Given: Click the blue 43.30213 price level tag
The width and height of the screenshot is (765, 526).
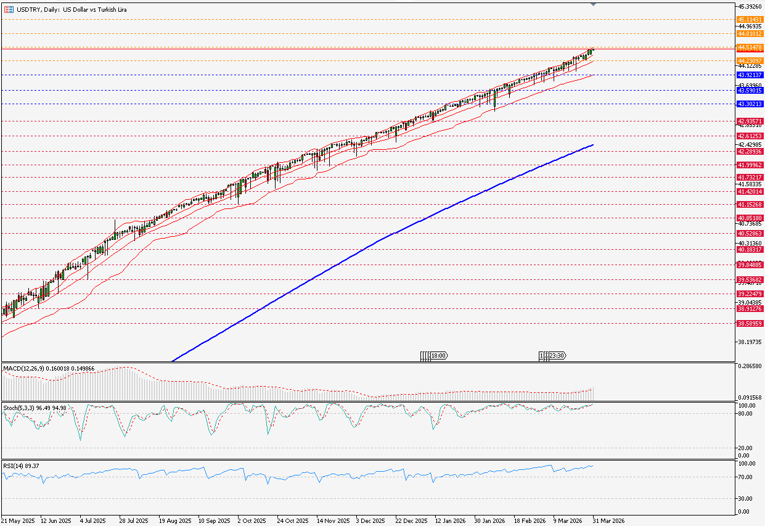Looking at the screenshot, I should coord(750,104).
